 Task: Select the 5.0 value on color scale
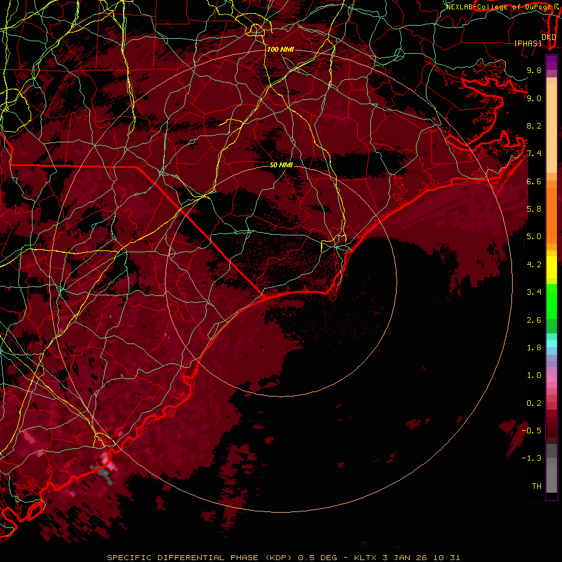pyautogui.click(x=534, y=237)
